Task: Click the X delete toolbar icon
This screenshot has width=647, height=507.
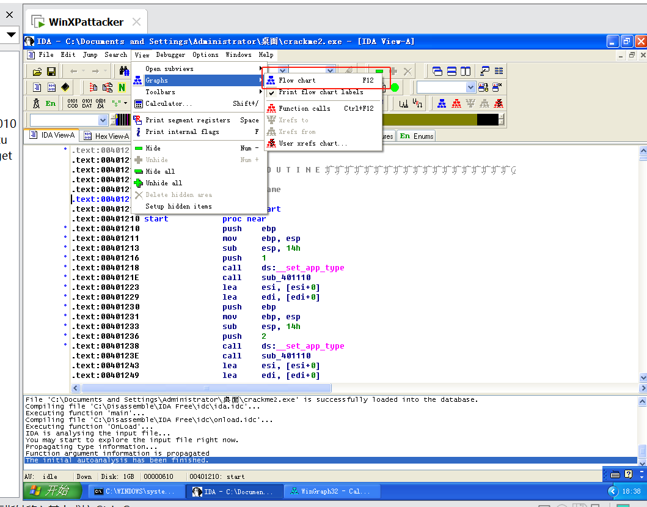Action: coord(408,72)
